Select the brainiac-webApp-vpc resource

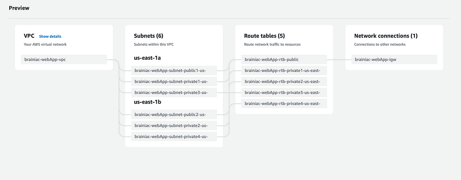[x=64, y=59]
